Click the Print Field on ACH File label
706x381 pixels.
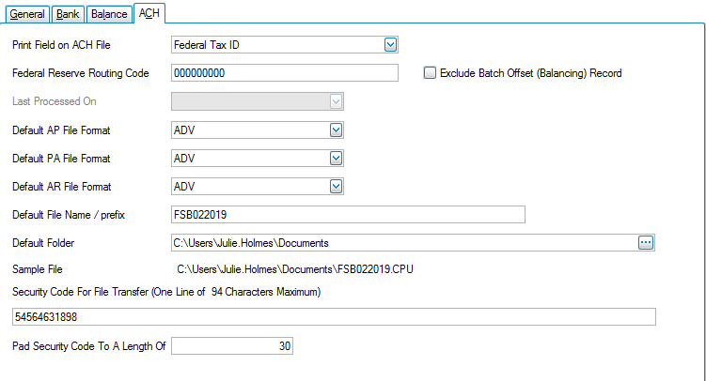pos(71,44)
